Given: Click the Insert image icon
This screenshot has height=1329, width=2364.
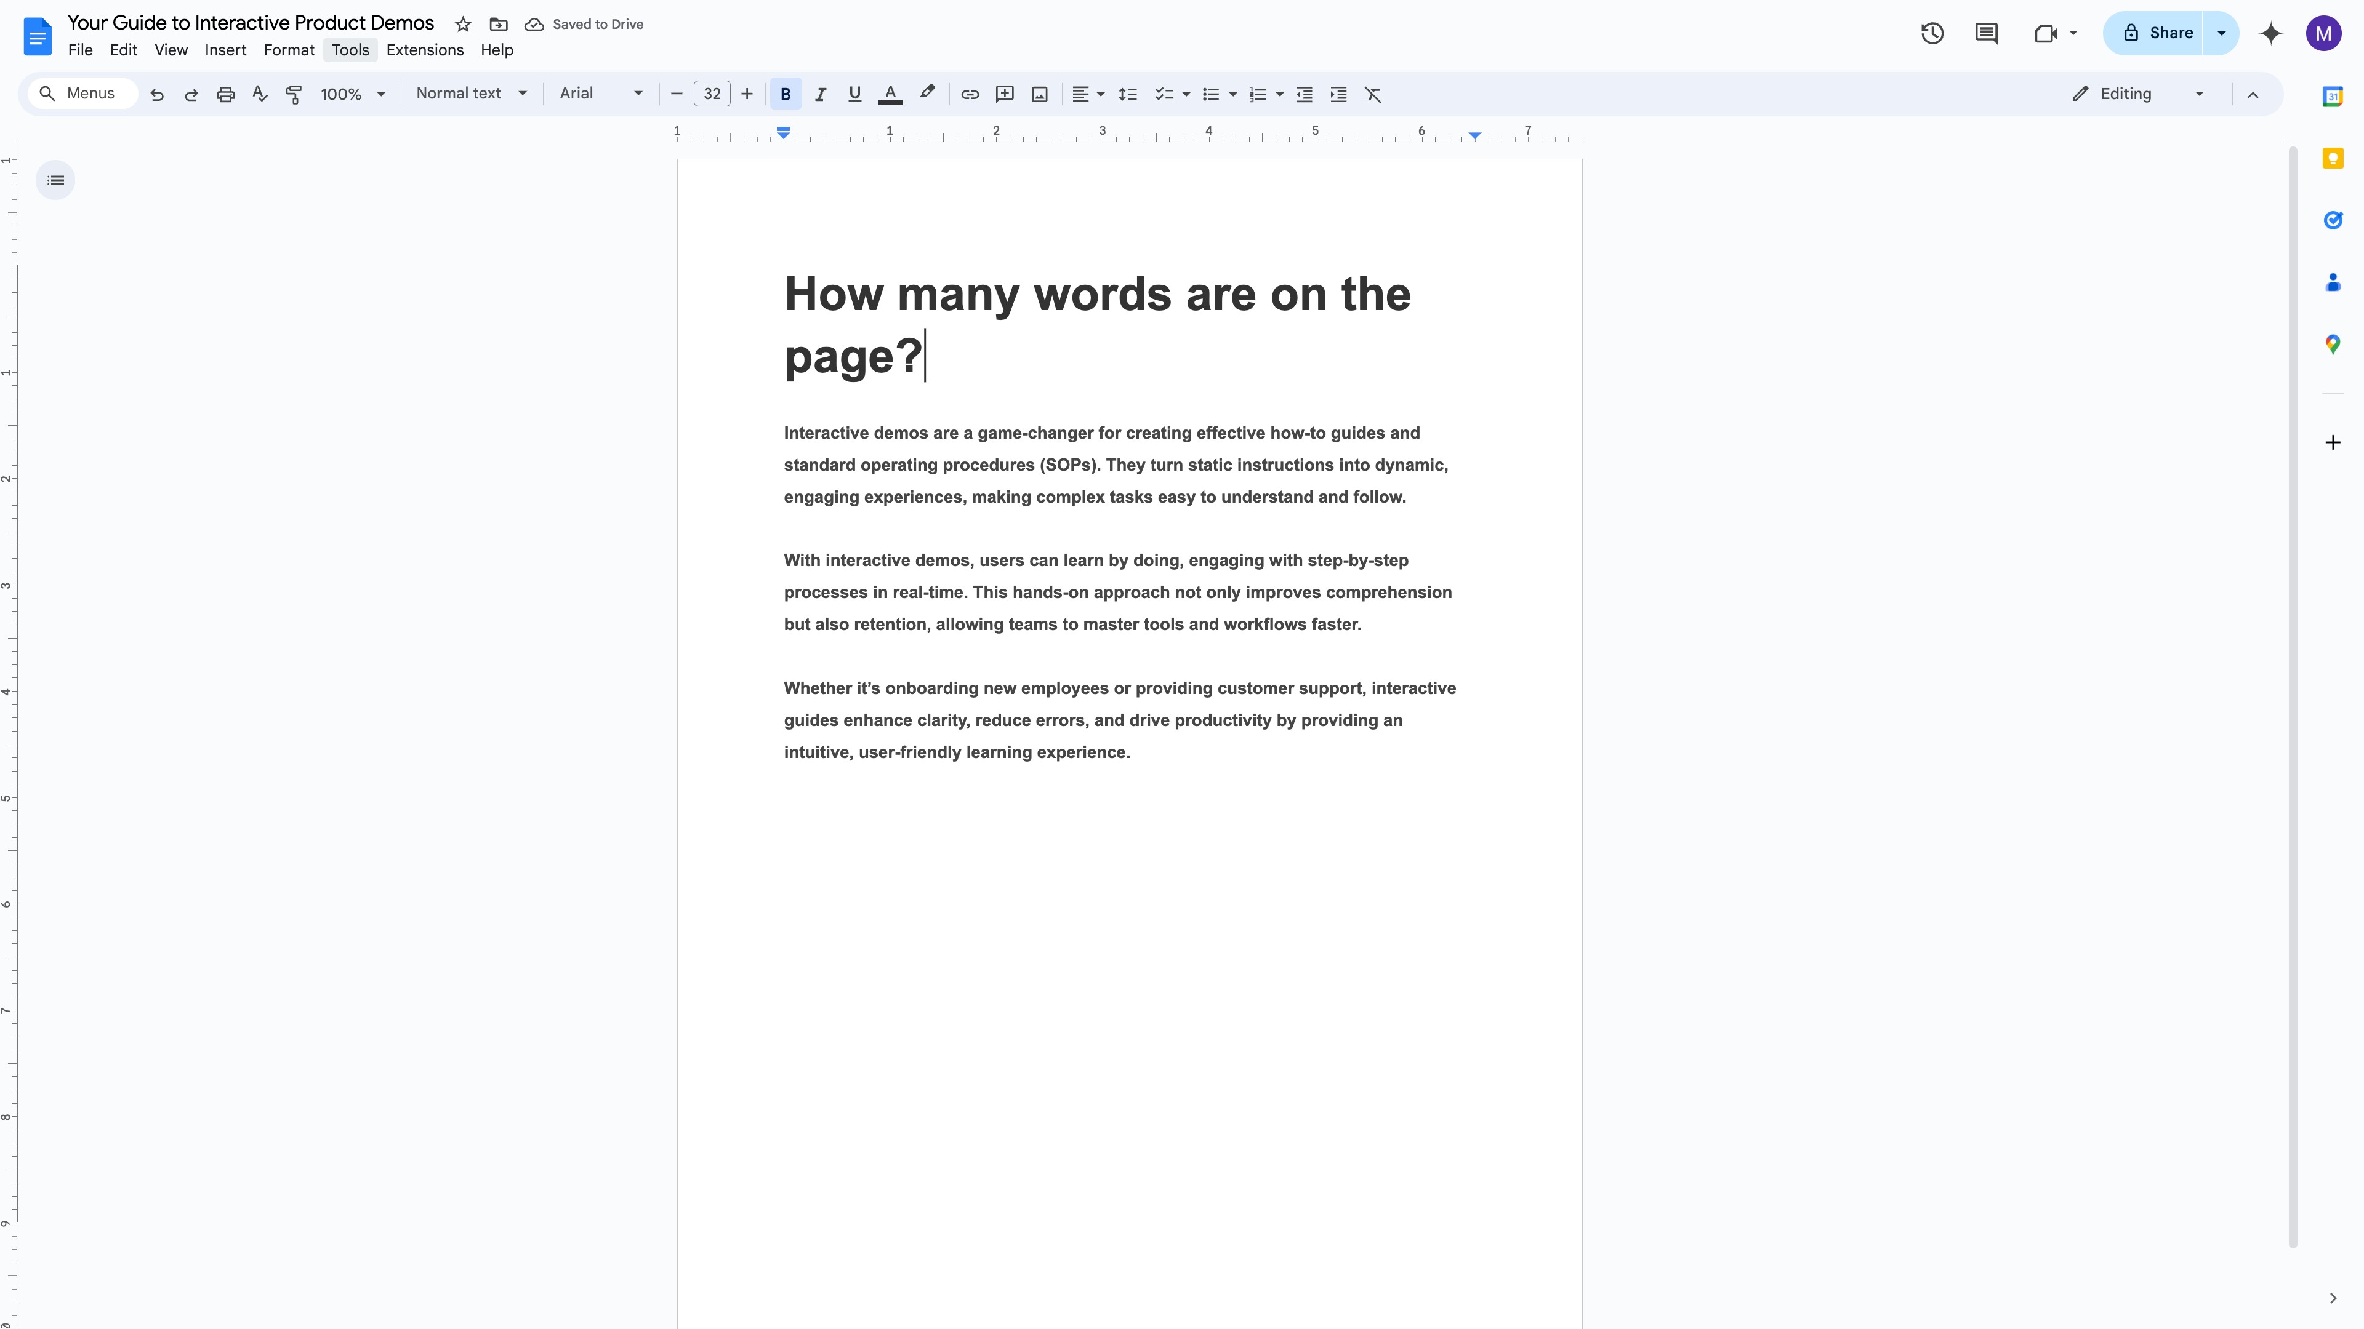Looking at the screenshot, I should pos(1040,95).
